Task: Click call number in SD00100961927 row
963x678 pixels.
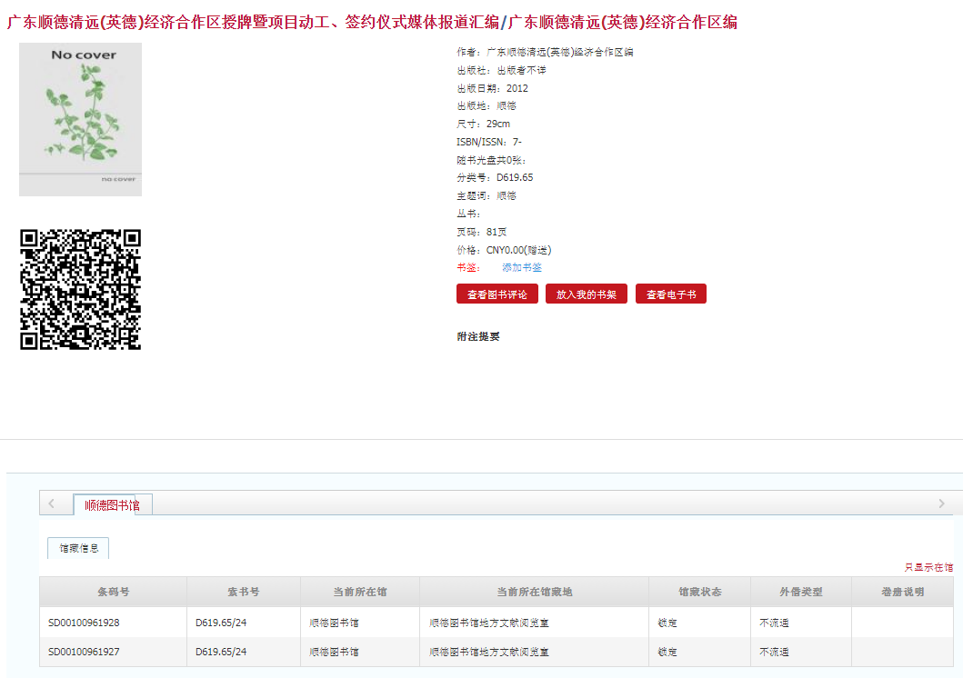Action: point(220,652)
